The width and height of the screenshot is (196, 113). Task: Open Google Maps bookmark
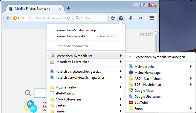tap(144, 90)
